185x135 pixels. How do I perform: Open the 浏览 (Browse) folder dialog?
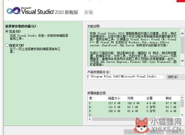click(x=175, y=77)
